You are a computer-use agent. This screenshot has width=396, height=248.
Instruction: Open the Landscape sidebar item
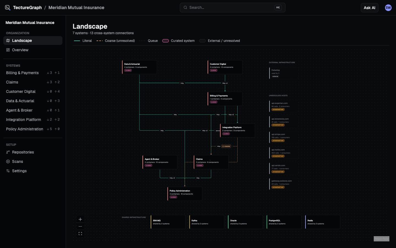point(33,41)
